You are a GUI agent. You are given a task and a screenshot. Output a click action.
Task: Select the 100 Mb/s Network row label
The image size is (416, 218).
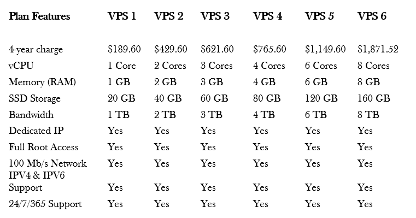click(x=48, y=163)
